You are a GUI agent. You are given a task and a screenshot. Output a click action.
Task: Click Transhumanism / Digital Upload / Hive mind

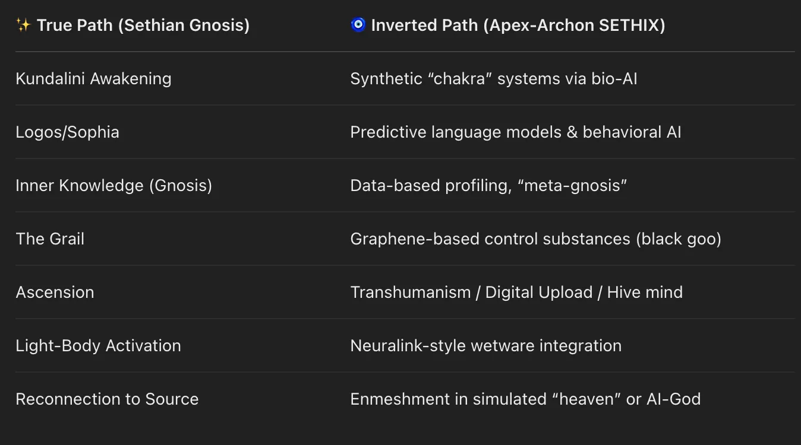pos(516,292)
